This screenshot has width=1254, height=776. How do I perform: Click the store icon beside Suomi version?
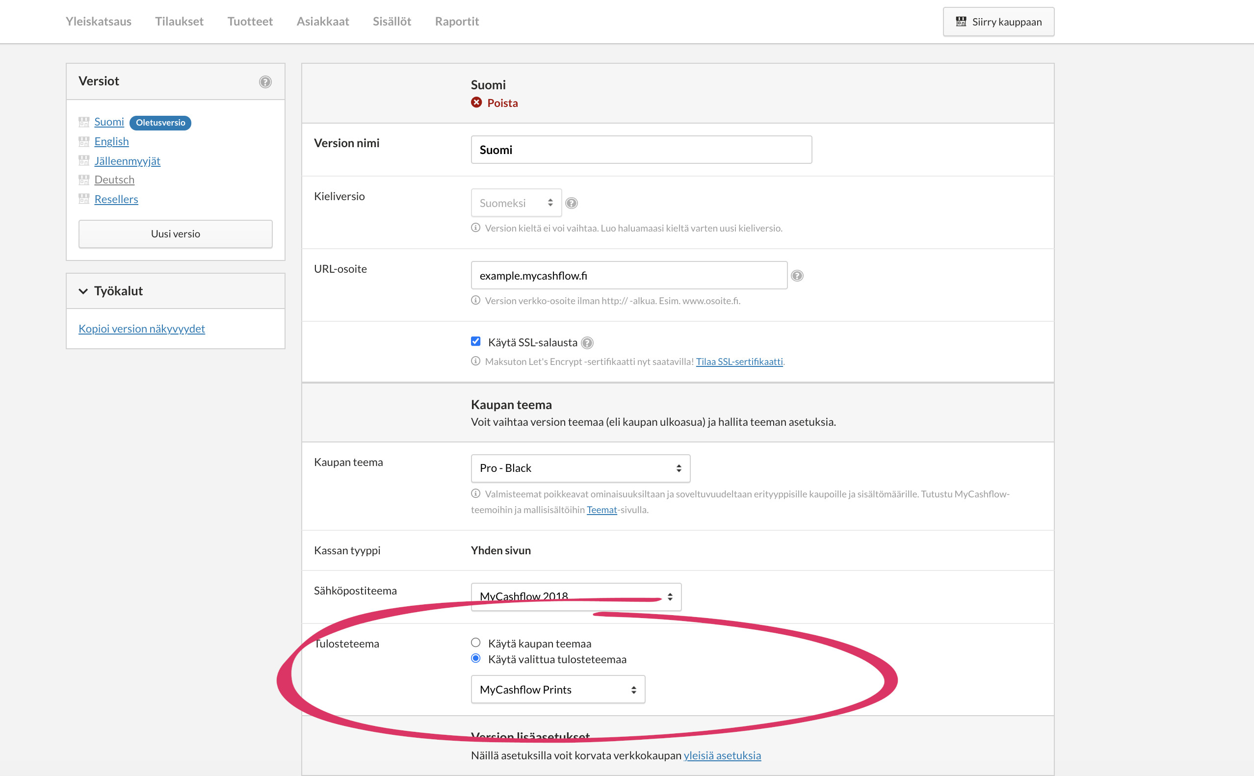coord(84,122)
